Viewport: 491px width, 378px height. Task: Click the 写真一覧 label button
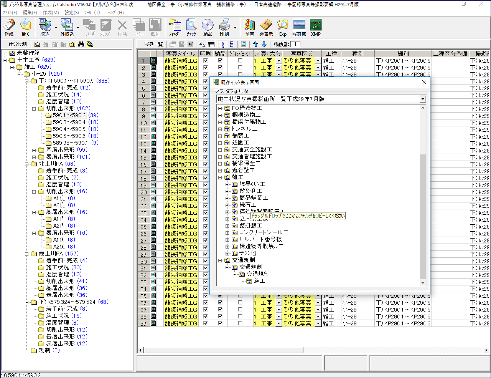[153, 44]
